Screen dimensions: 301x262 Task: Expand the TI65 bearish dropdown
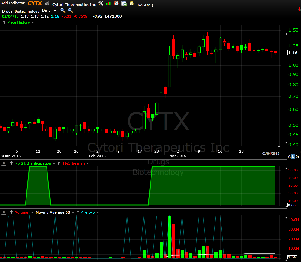click(88, 163)
